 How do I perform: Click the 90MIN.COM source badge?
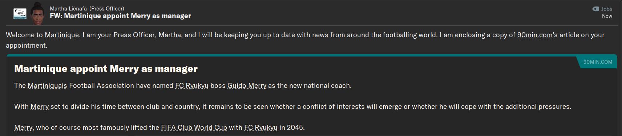click(x=598, y=62)
